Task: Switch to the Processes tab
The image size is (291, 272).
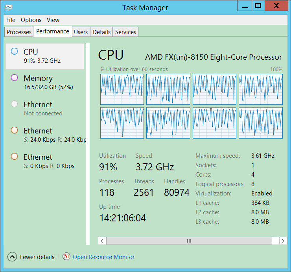Action: [x=19, y=32]
